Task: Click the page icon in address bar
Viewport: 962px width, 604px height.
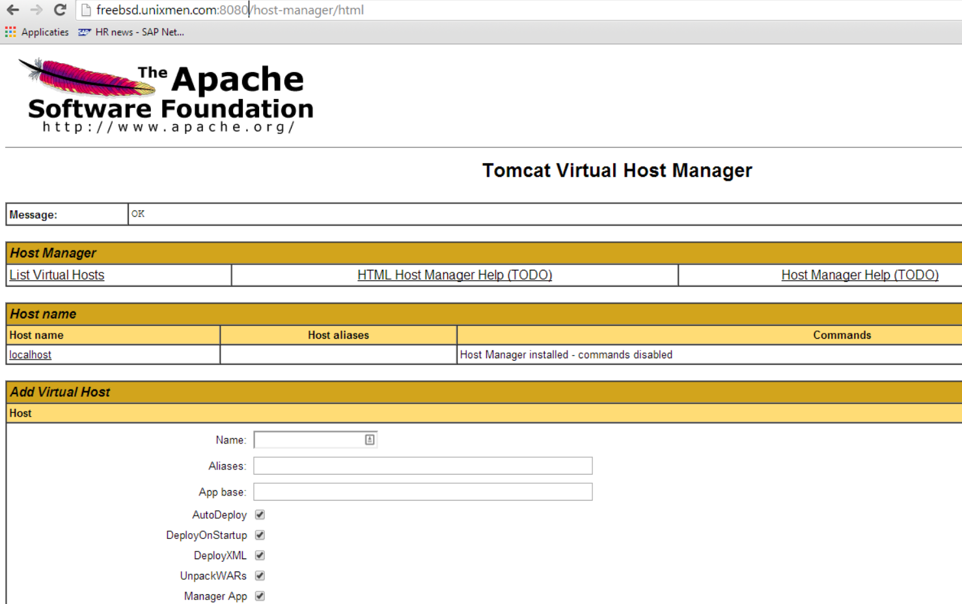Action: tap(86, 10)
